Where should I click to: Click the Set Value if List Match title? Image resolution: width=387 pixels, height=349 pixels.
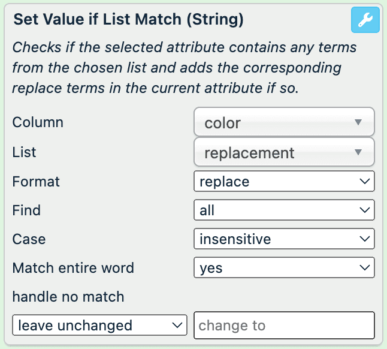click(128, 19)
